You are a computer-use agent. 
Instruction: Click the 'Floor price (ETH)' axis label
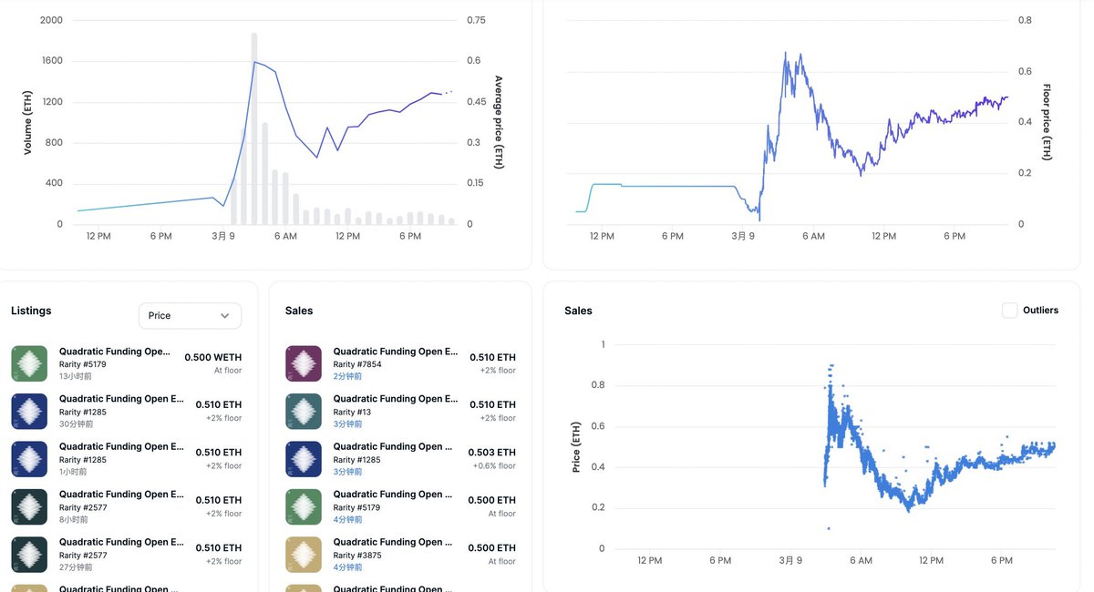(1047, 122)
